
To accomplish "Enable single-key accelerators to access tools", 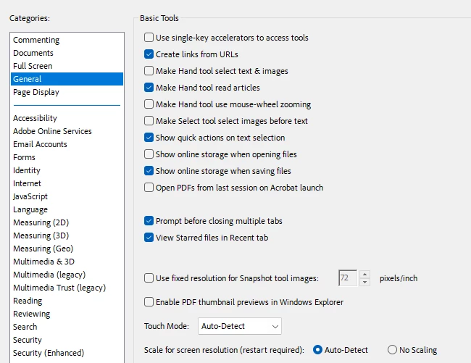I will pos(149,38).
